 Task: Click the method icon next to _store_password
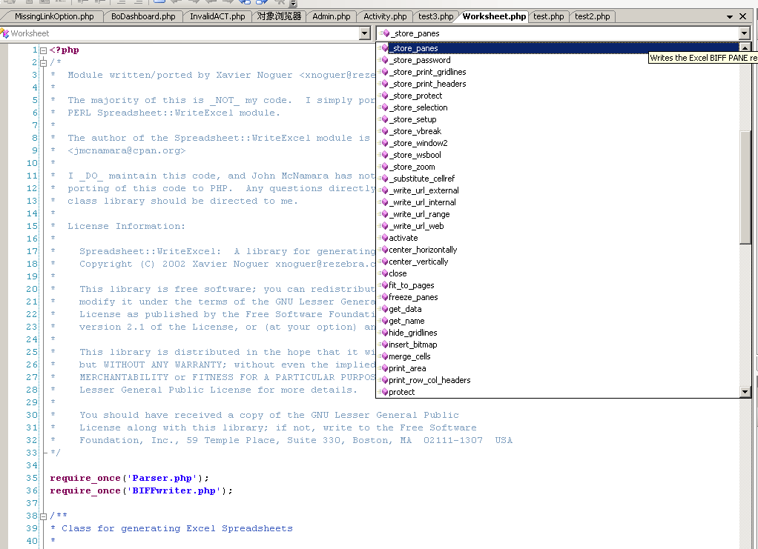[385, 60]
